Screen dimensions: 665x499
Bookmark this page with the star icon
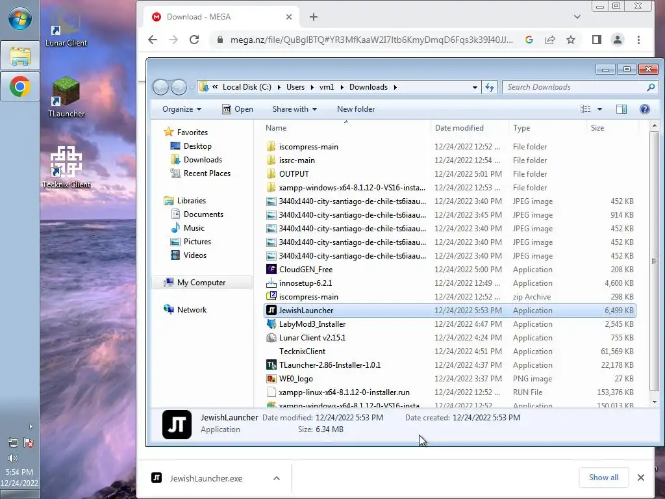click(x=571, y=40)
